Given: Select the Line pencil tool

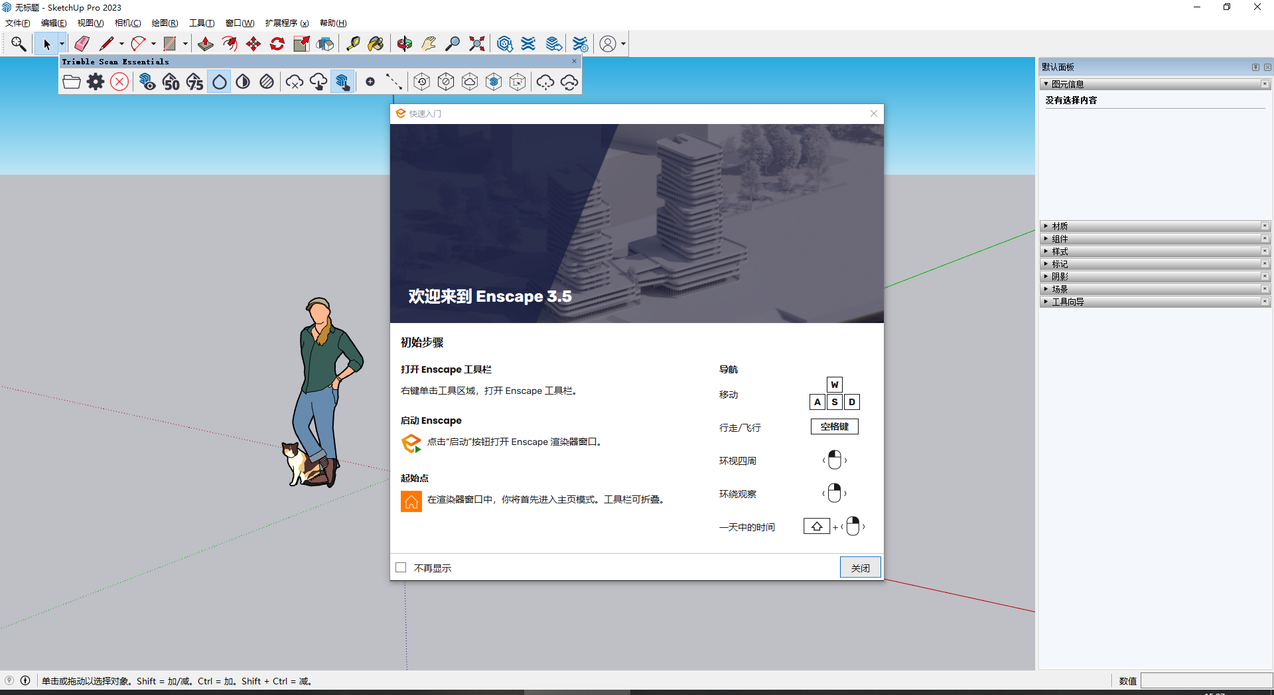Looking at the screenshot, I should [106, 44].
